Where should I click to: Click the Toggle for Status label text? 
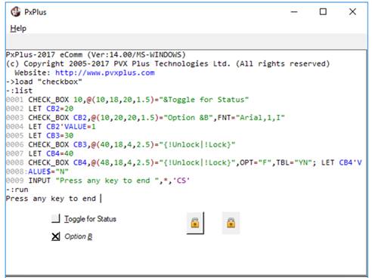[x=90, y=219]
